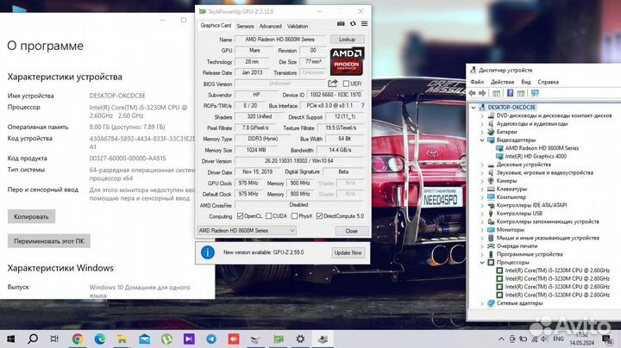Switch to GPU-Z taskbar icon

pyautogui.click(x=279, y=339)
